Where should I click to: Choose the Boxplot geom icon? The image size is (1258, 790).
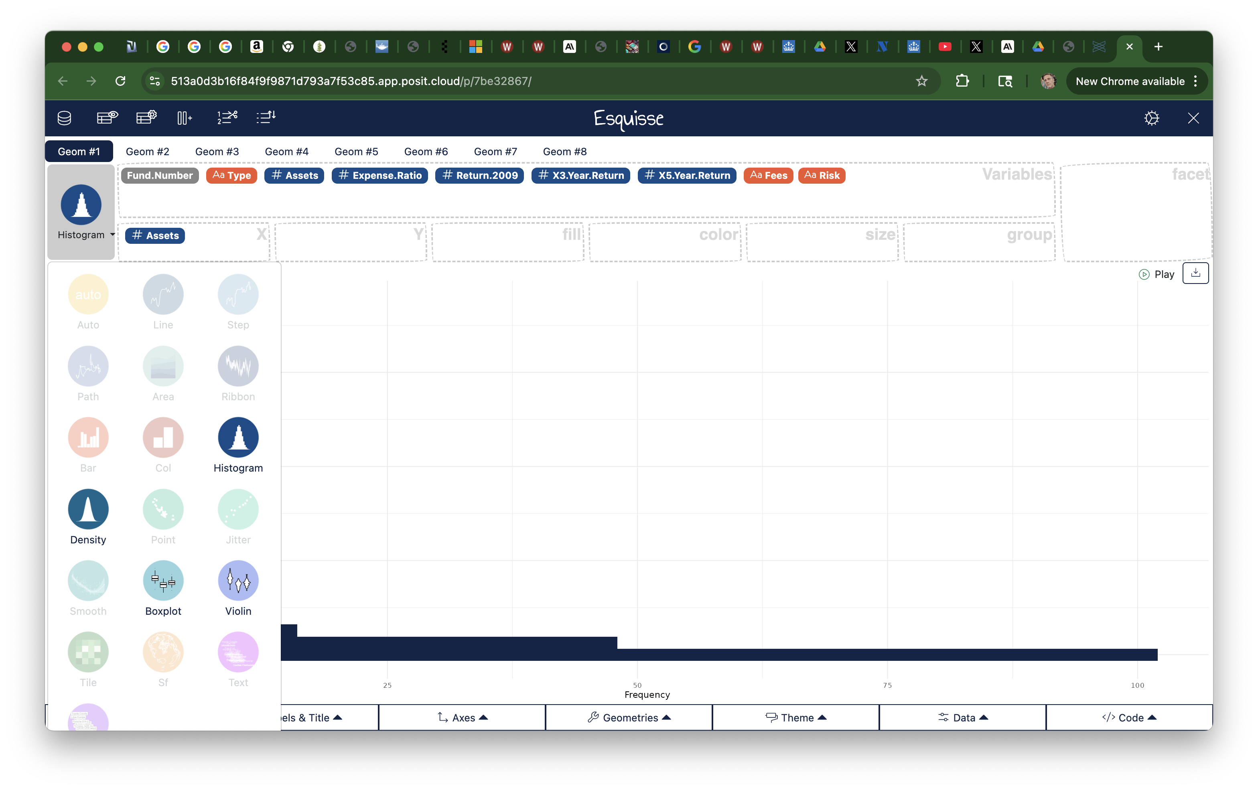tap(163, 581)
